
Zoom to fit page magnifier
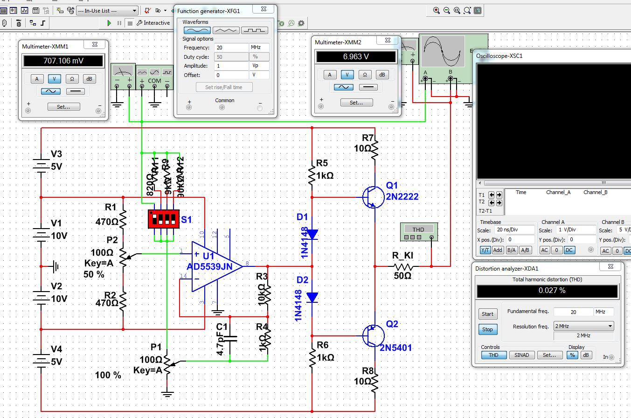(x=467, y=10)
